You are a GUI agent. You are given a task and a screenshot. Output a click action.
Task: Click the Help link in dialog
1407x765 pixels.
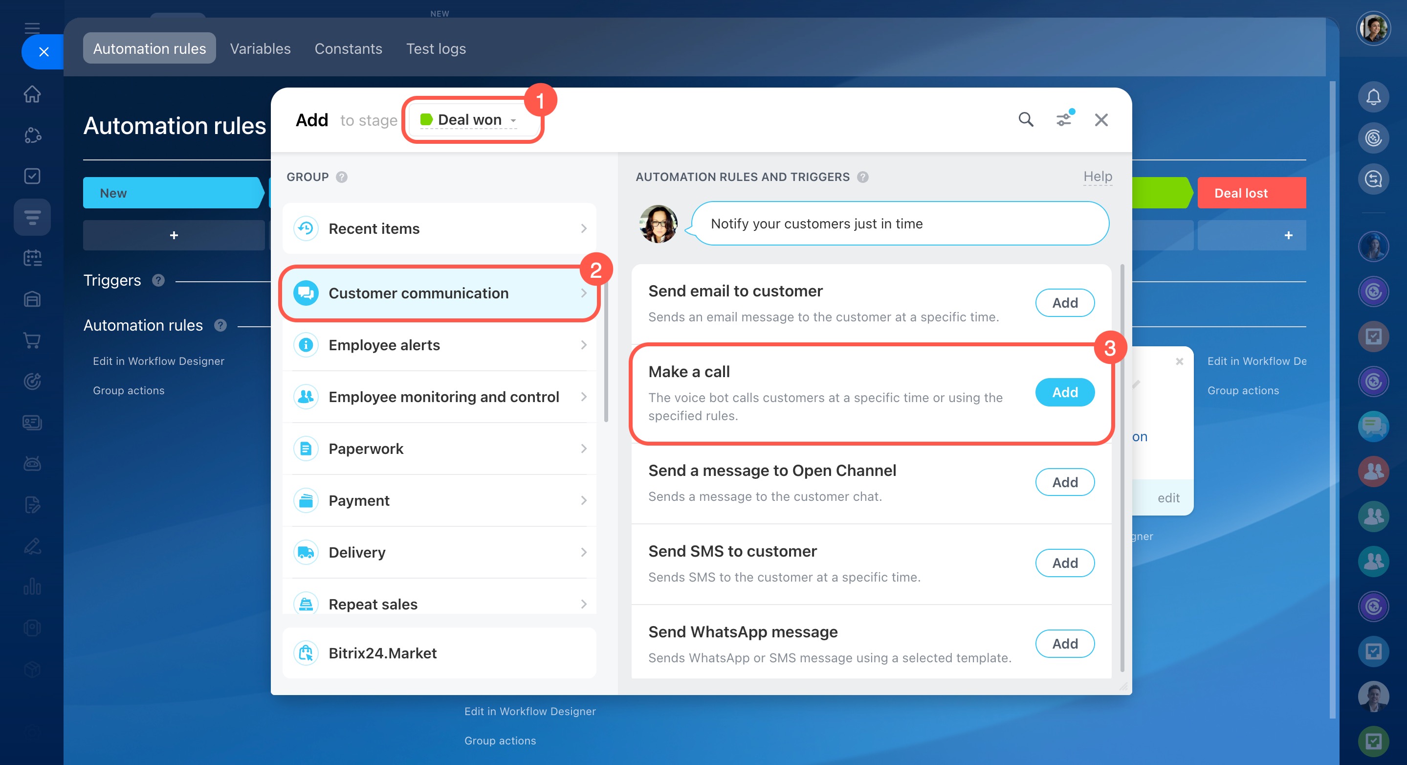1098,177
